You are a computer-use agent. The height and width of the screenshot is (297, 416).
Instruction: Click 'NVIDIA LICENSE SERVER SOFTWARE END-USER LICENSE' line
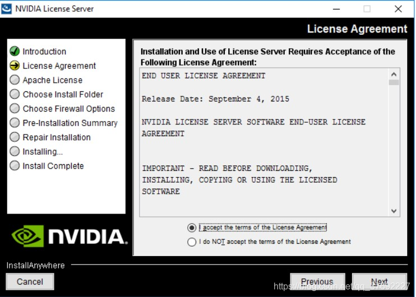coord(253,122)
